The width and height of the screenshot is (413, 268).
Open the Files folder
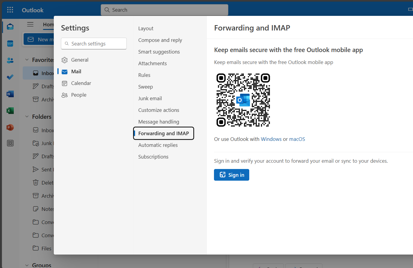38,248
